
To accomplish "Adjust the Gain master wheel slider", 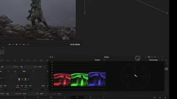I will coord(24,89).
